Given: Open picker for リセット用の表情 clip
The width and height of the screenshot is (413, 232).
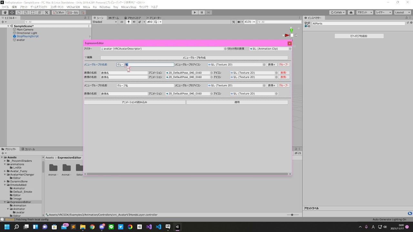Looking at the screenshot, I should tap(290, 49).
